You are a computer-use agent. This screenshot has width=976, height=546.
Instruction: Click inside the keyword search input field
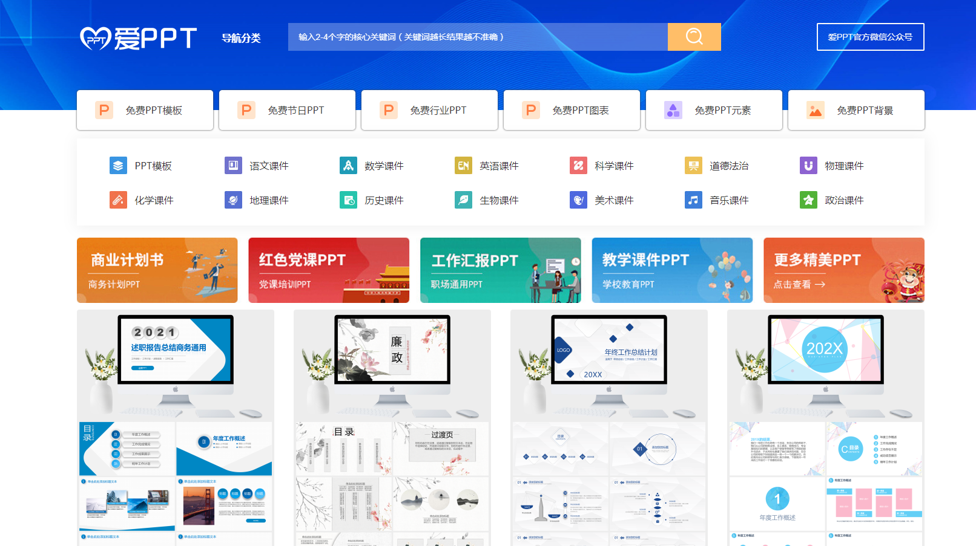[x=472, y=36]
